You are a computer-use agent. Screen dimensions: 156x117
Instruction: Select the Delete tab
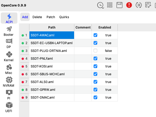click(x=37, y=17)
